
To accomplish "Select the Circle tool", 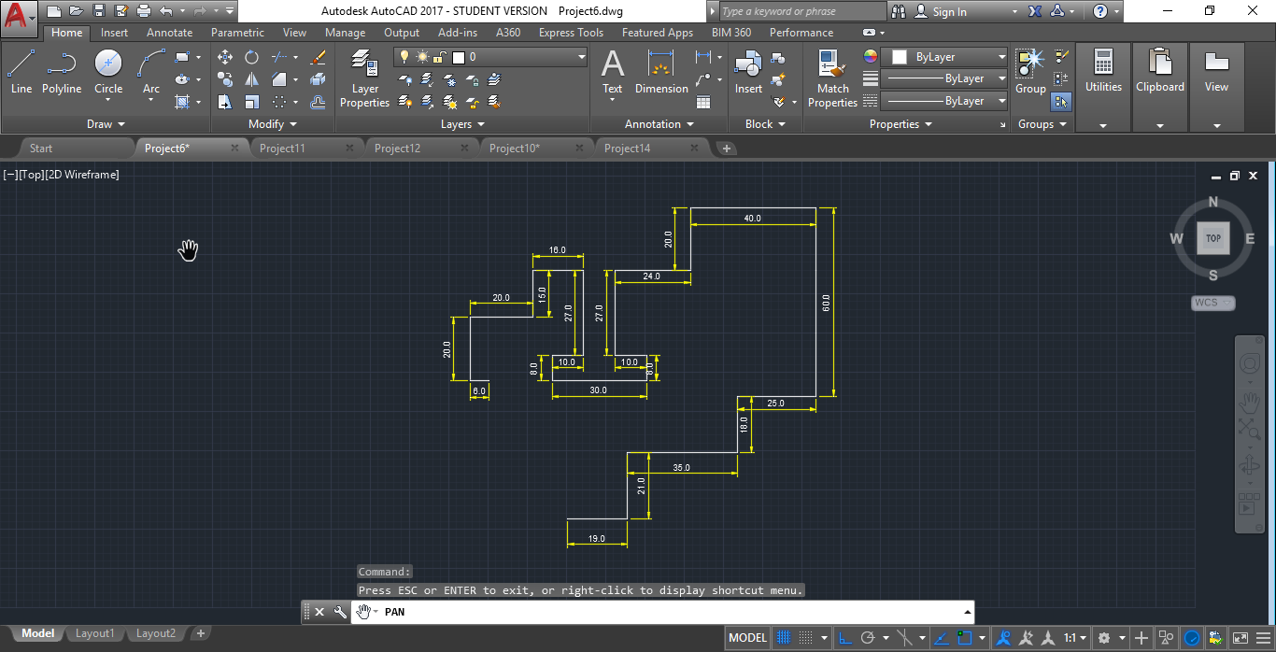I will (x=107, y=70).
